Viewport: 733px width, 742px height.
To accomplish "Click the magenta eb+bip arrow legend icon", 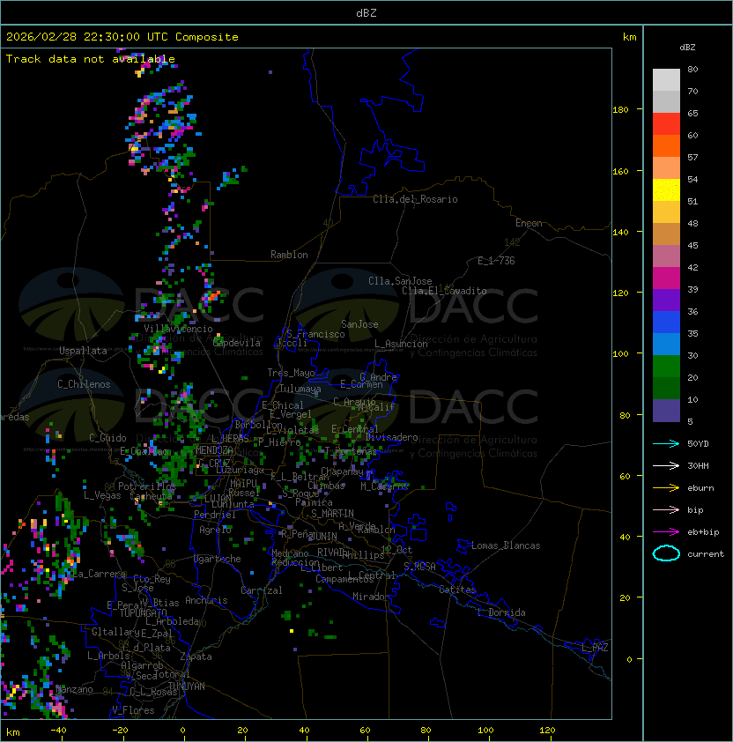I will [666, 532].
